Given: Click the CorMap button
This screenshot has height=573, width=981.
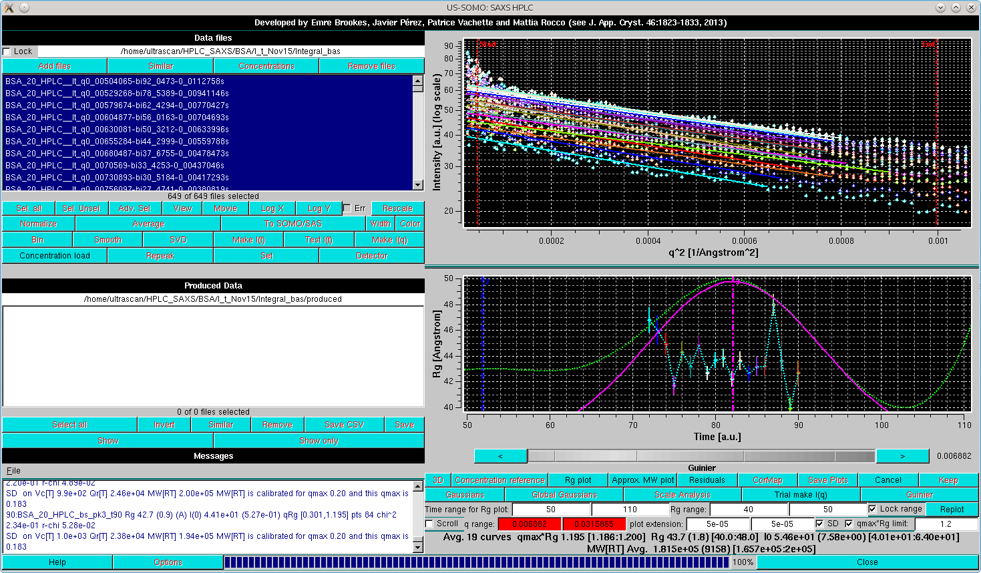Looking at the screenshot, I should pyautogui.click(x=768, y=480).
